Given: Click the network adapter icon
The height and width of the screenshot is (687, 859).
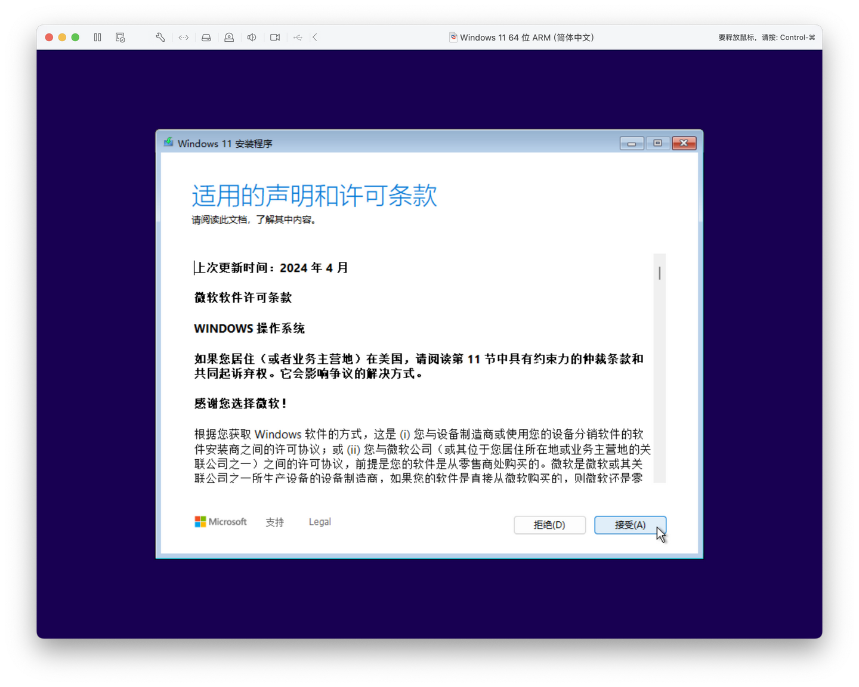Looking at the screenshot, I should click(184, 38).
